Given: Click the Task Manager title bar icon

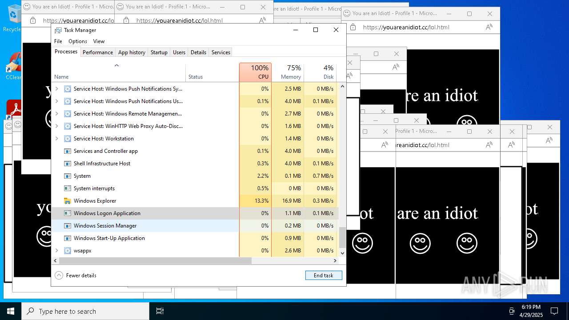Looking at the screenshot, I should click(x=58, y=30).
